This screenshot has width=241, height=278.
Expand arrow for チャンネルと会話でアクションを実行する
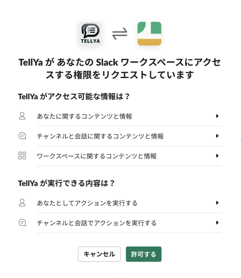pyautogui.click(x=217, y=223)
